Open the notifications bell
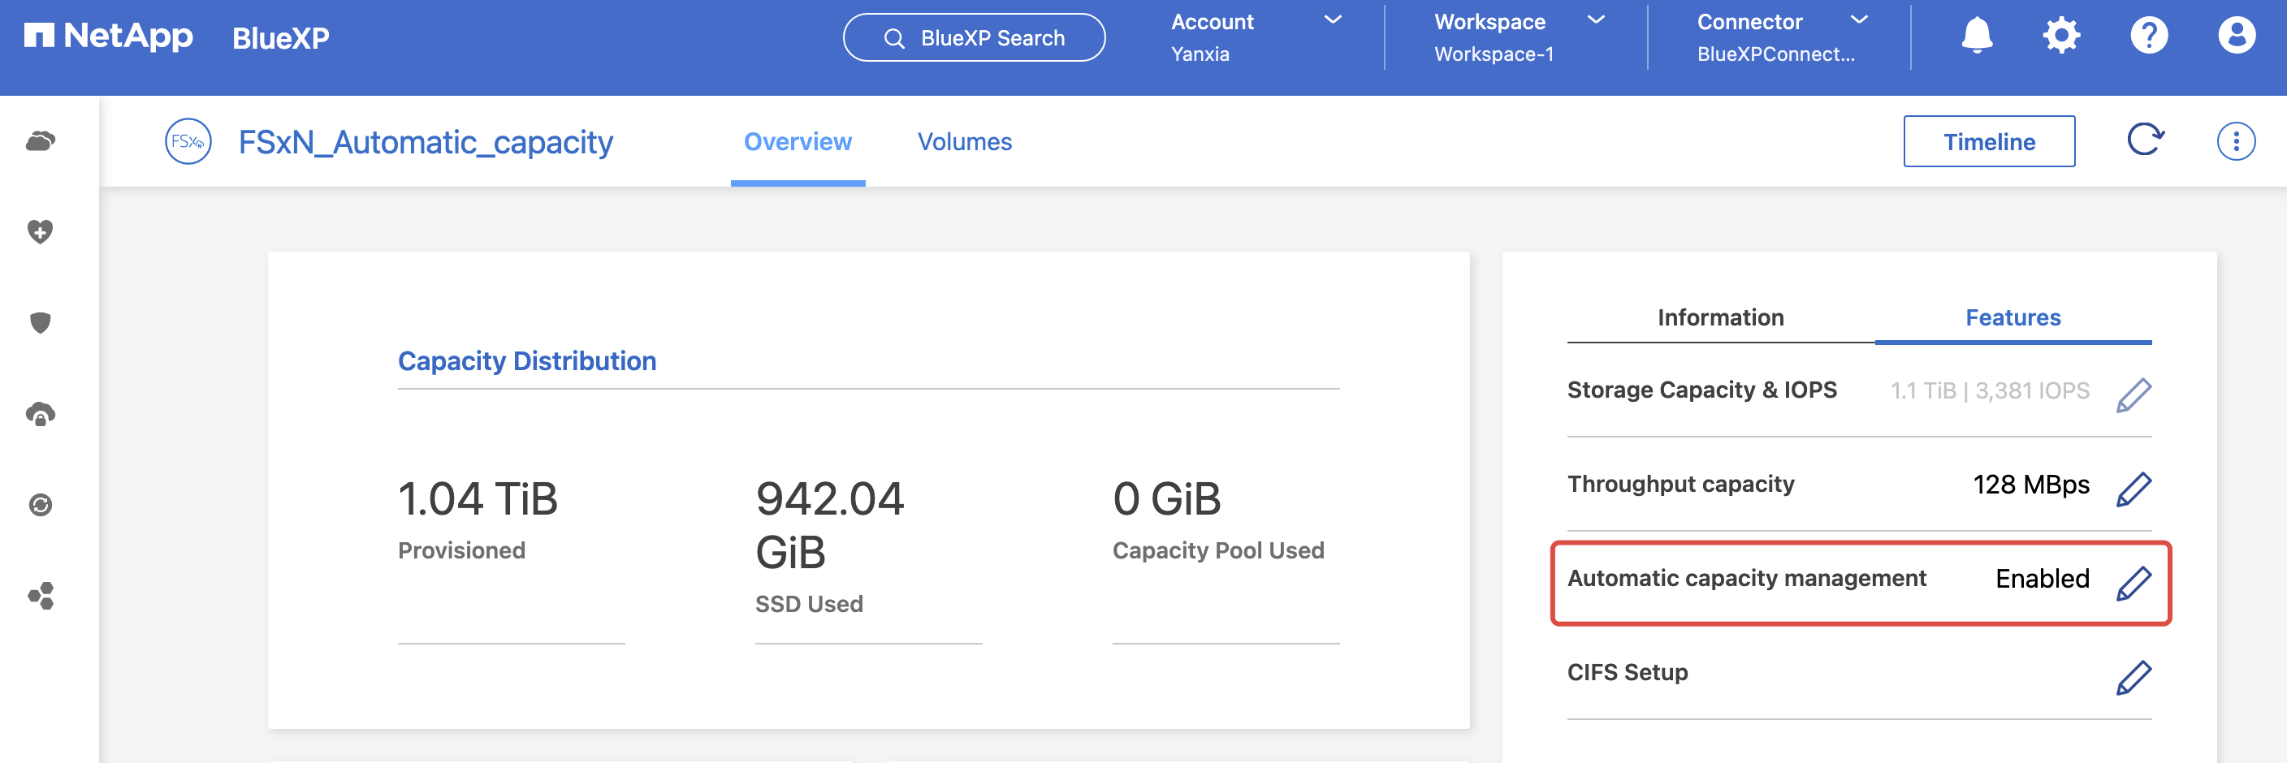 coord(1976,37)
